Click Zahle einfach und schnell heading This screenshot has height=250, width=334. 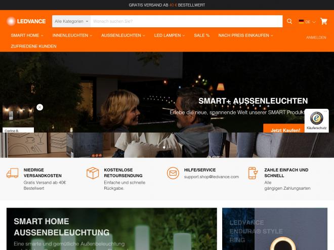(x=286, y=173)
